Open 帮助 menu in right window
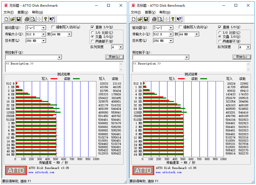 coord(165,12)
